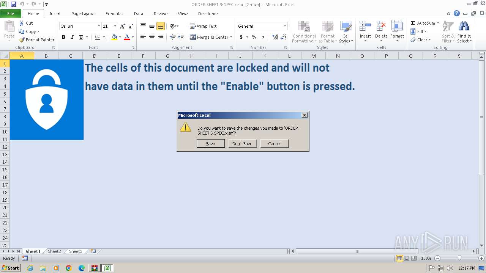The image size is (486, 273).
Task: Click the Cut scissors icon
Action: point(22,23)
